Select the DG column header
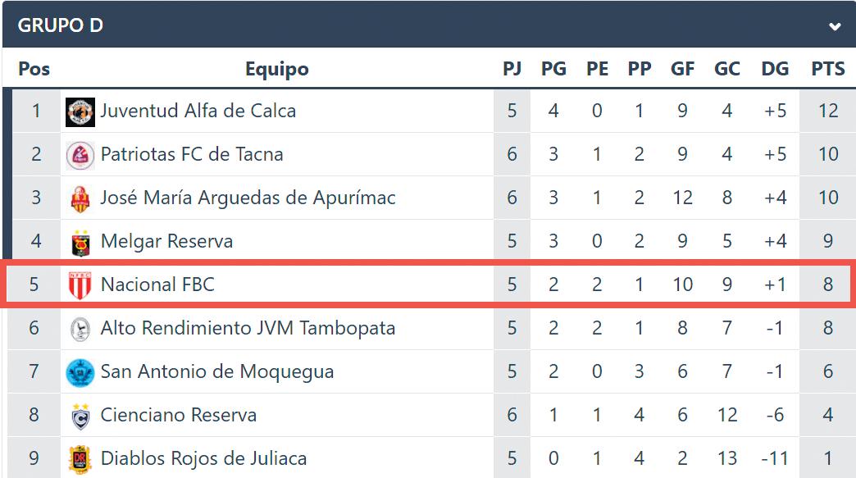Screen dimensions: 856x478 click(x=775, y=69)
